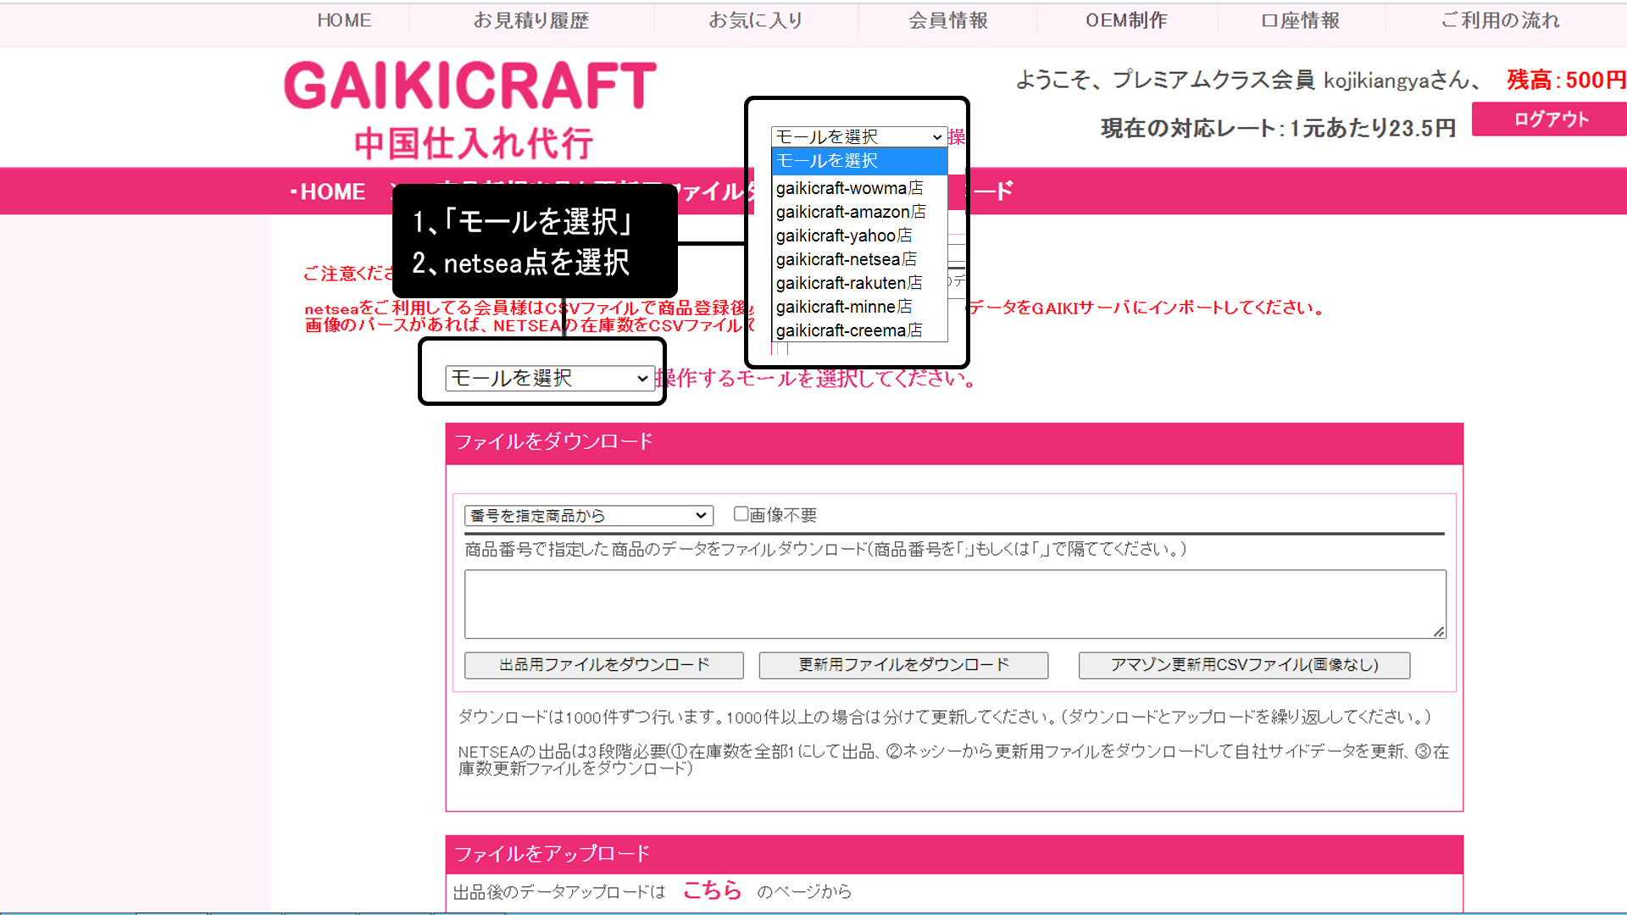Choose gaikicraft-amazon店 option
The height and width of the screenshot is (915, 1627).
[x=850, y=212]
